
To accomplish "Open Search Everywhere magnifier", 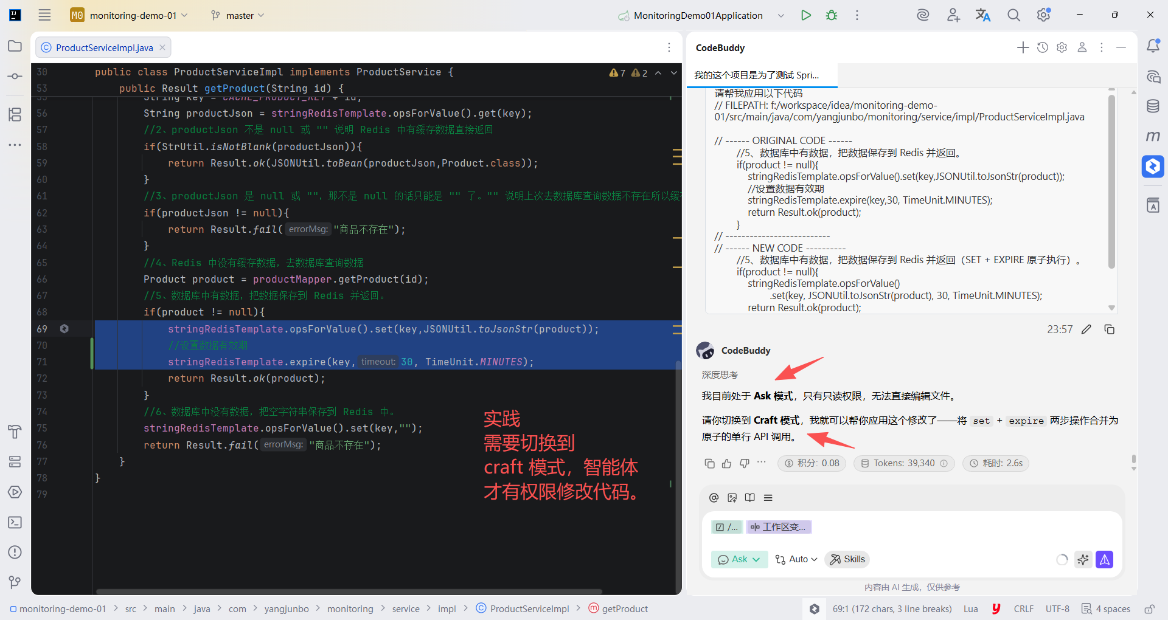I will [1013, 15].
